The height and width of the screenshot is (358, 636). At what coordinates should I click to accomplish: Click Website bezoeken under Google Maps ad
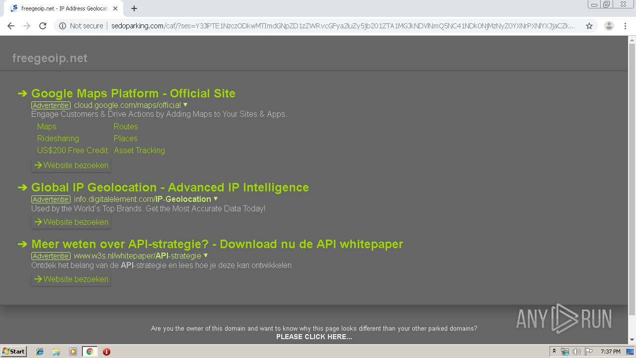point(71,165)
